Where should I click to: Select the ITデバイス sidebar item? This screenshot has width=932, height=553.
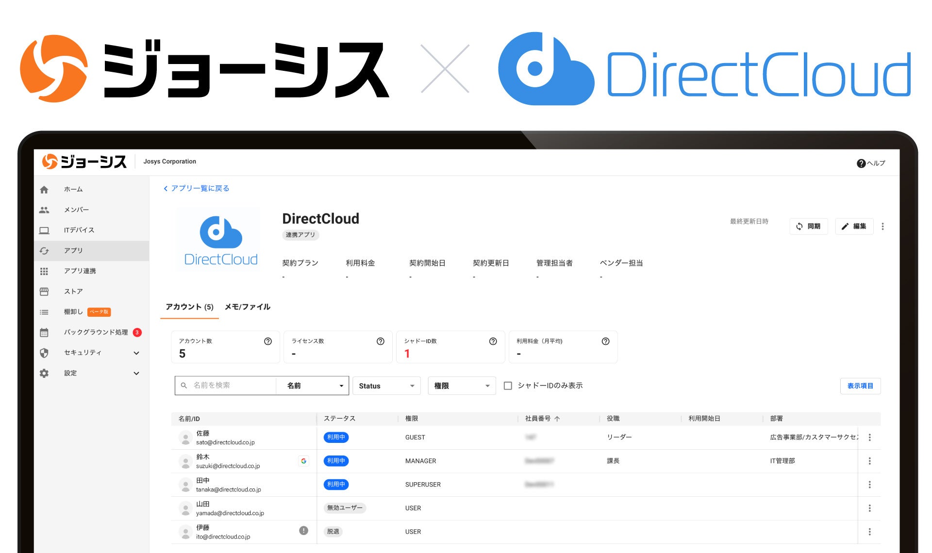click(79, 230)
